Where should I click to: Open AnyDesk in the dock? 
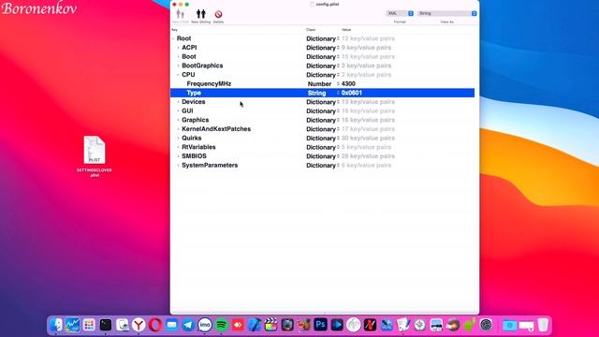pos(238,325)
